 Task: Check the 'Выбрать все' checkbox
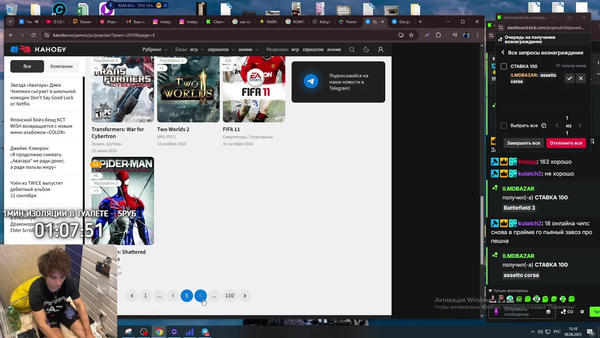tap(504, 125)
